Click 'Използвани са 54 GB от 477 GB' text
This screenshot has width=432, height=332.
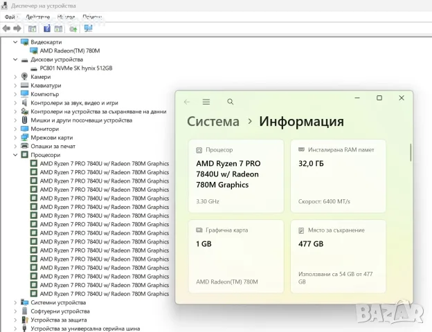(335, 278)
